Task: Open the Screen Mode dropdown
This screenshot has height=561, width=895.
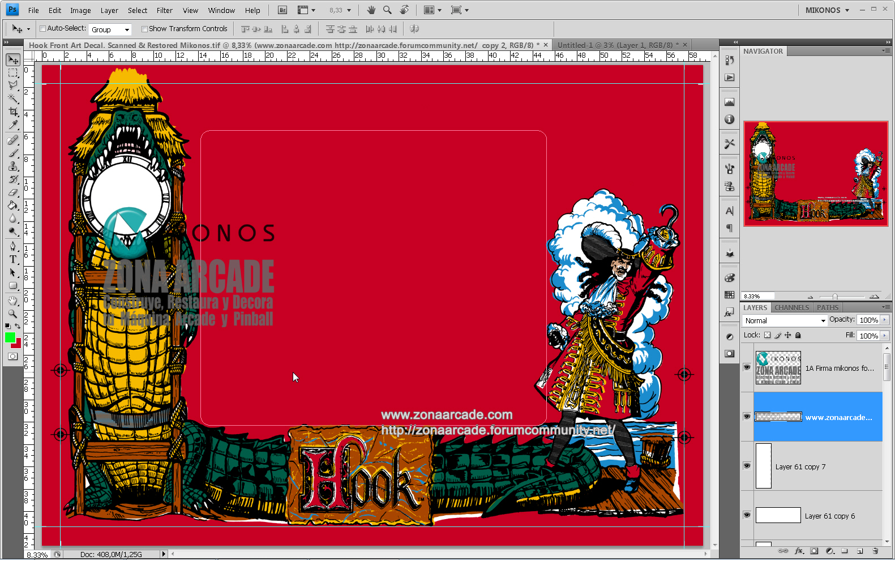Action: [460, 10]
